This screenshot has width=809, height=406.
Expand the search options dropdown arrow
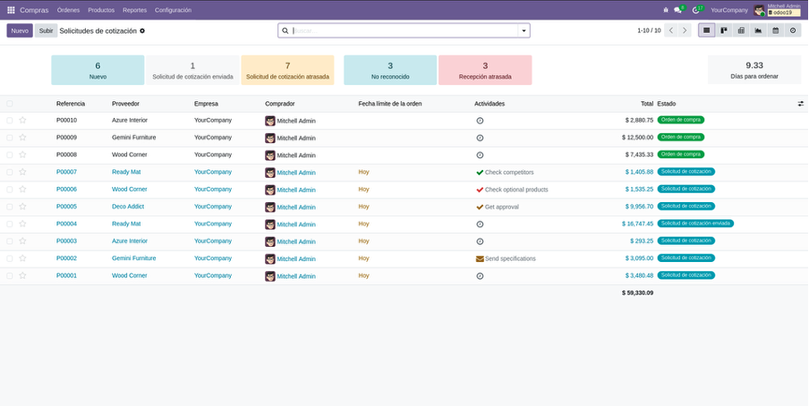[524, 31]
